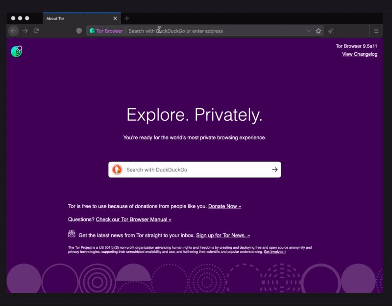Follow the Donate Now link
Image resolution: width=392 pixels, height=306 pixels.
point(224,206)
